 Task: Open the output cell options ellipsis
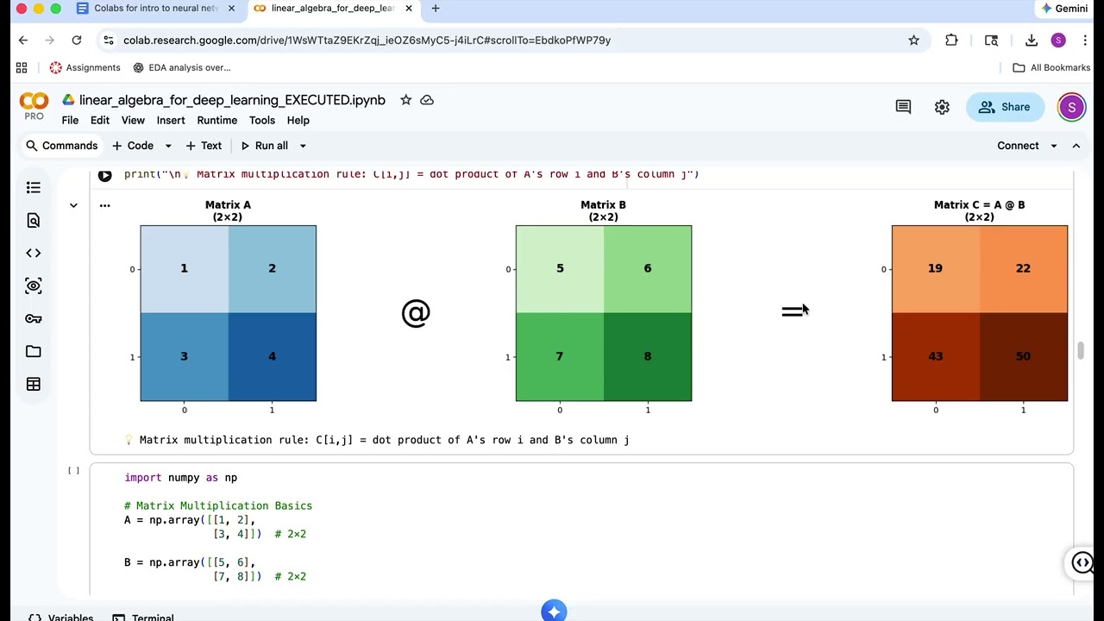coord(104,205)
